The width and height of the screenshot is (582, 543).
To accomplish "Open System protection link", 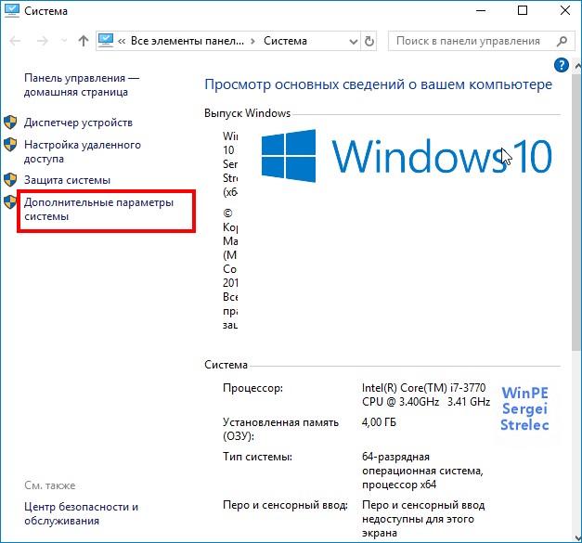I will [67, 180].
